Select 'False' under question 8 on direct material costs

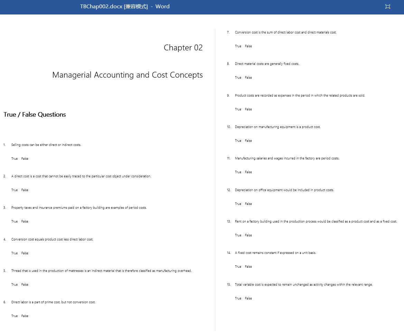(x=248, y=78)
